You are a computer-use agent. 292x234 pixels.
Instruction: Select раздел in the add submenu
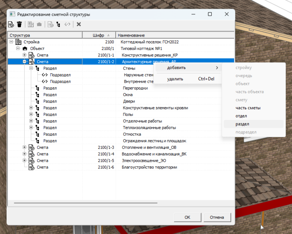(253, 124)
